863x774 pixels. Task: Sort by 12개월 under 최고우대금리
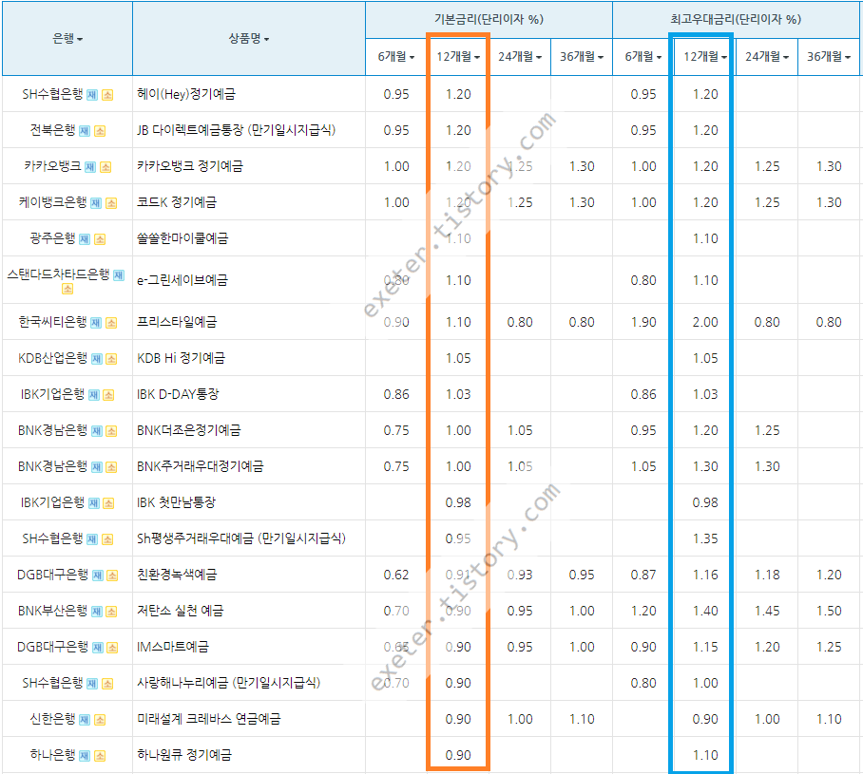tap(705, 57)
